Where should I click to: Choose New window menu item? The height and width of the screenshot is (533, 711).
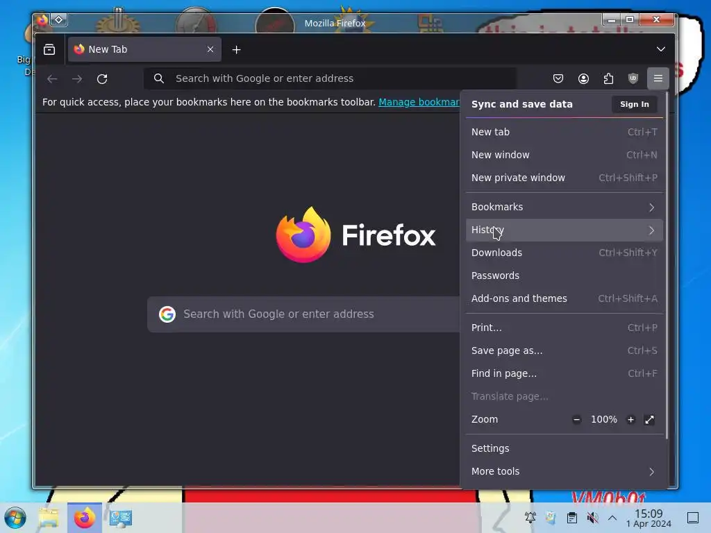click(564, 155)
